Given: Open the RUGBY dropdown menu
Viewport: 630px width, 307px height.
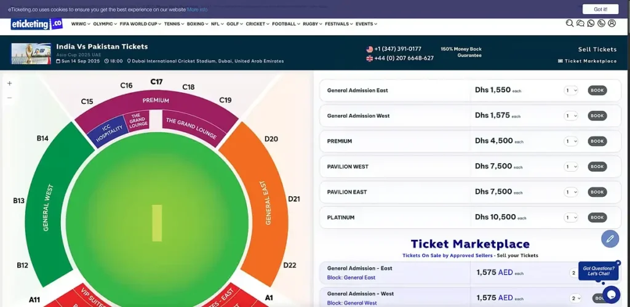Looking at the screenshot, I should click(x=313, y=24).
